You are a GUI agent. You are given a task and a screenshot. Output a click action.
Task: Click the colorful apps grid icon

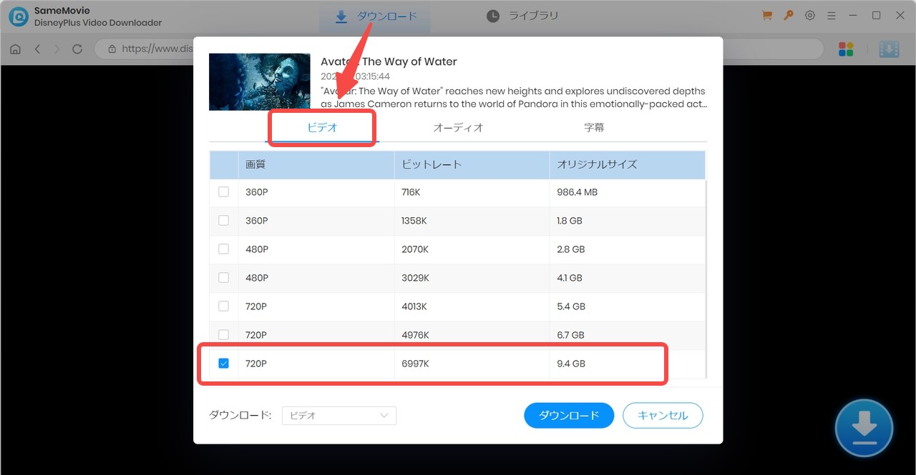click(x=846, y=49)
